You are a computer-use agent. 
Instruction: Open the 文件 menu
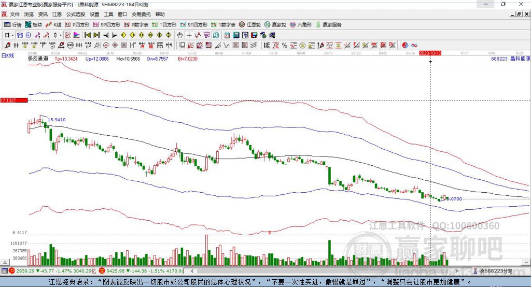(x=15, y=14)
